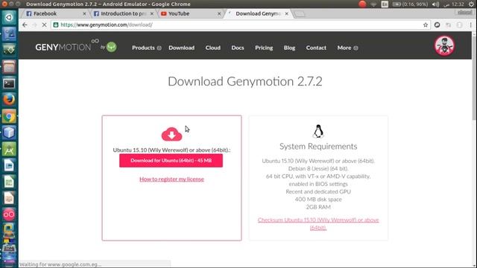Click the black circular extension icon
The height and width of the screenshot is (268, 477).
[437, 25]
